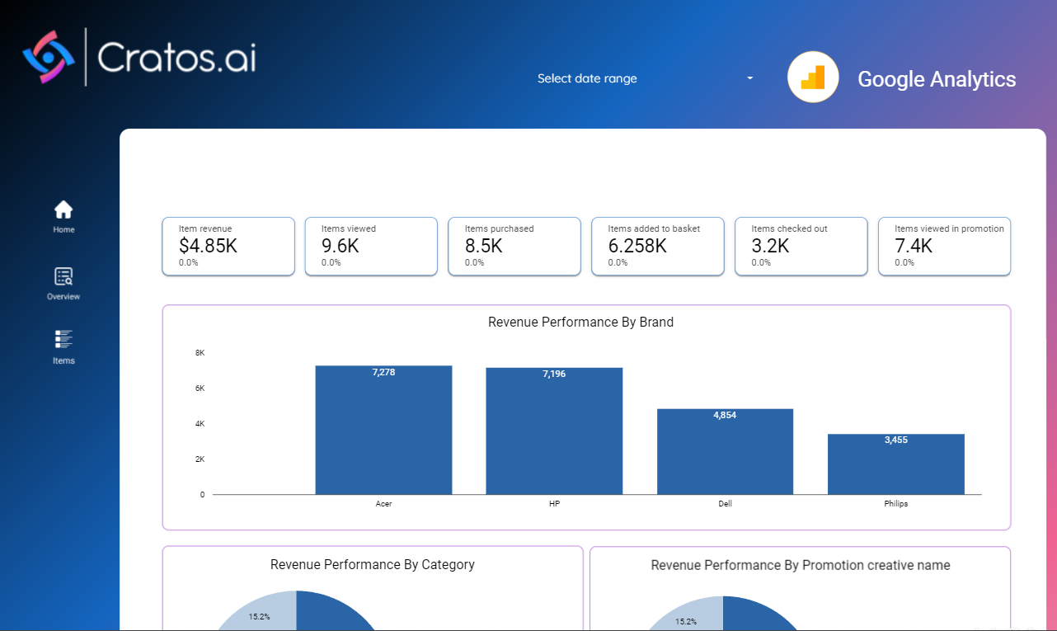The height and width of the screenshot is (631, 1057).
Task: Open the Select date range picker
Action: tap(646, 78)
